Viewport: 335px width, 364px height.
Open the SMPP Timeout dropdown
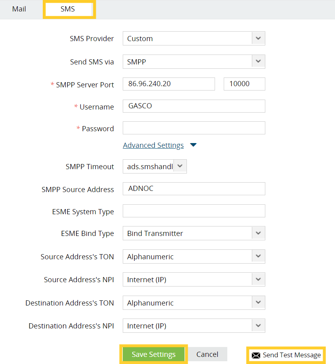(x=180, y=166)
